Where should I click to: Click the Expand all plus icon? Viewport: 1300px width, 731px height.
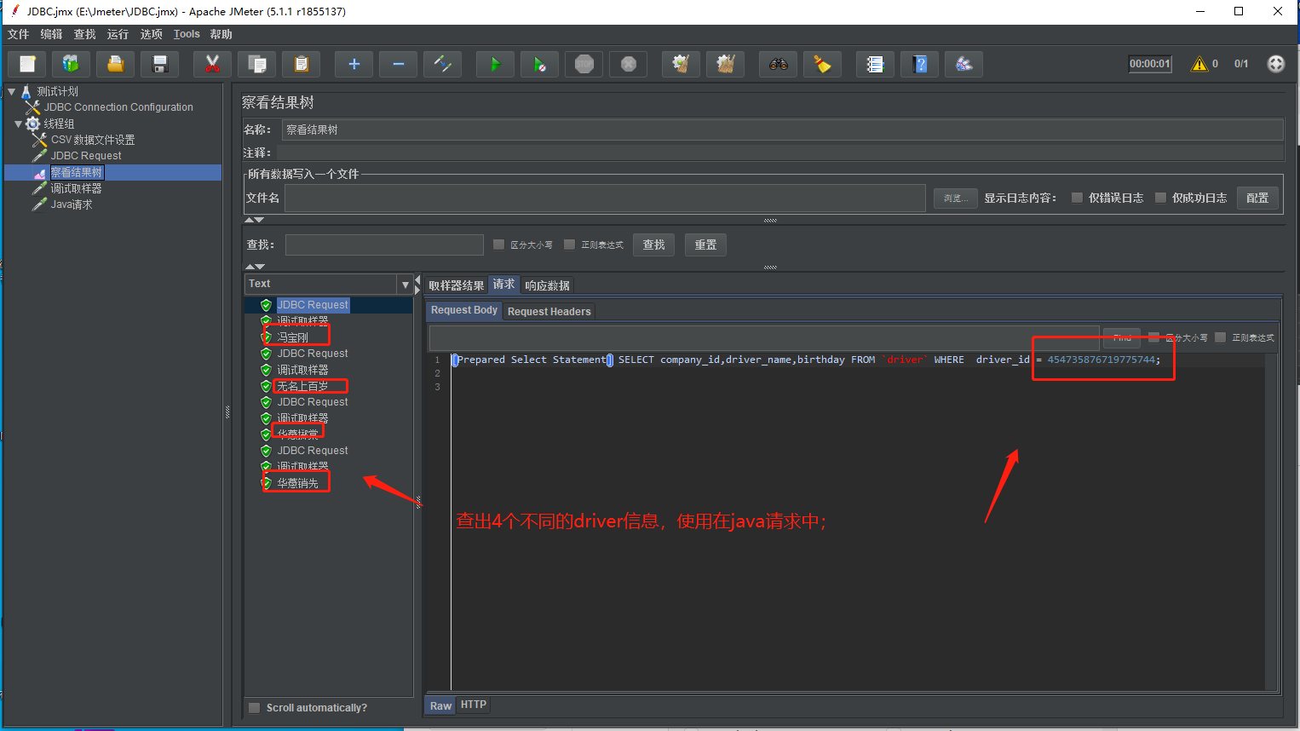tap(354, 64)
